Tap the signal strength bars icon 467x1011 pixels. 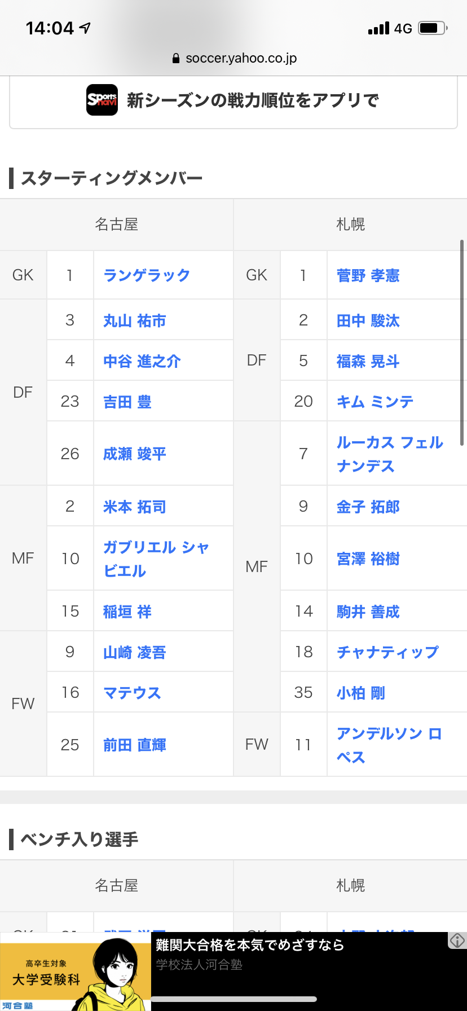coord(378,28)
